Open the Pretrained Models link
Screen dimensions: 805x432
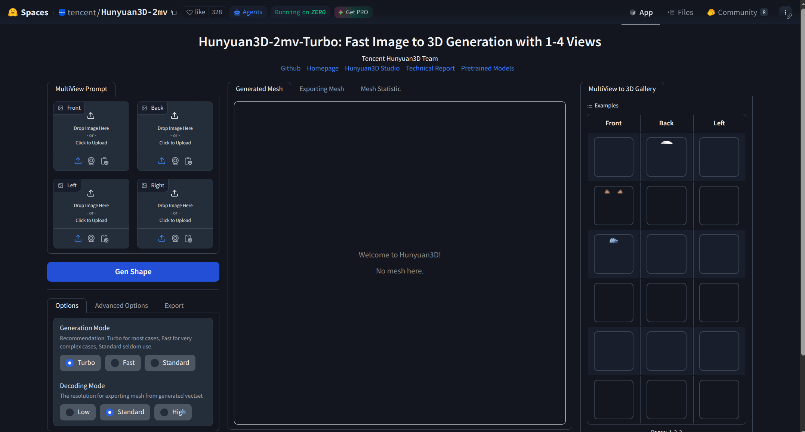[x=487, y=68]
